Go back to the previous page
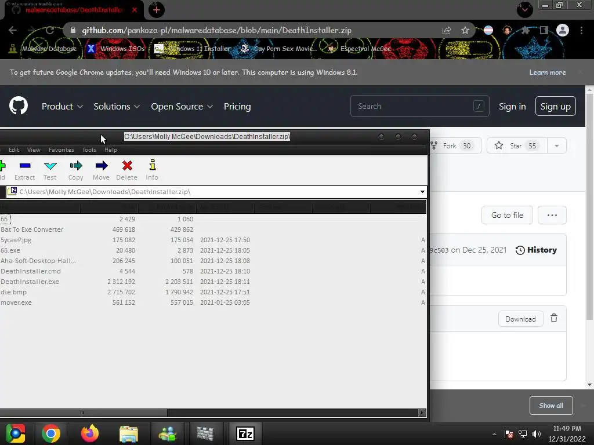 pyautogui.click(x=13, y=30)
